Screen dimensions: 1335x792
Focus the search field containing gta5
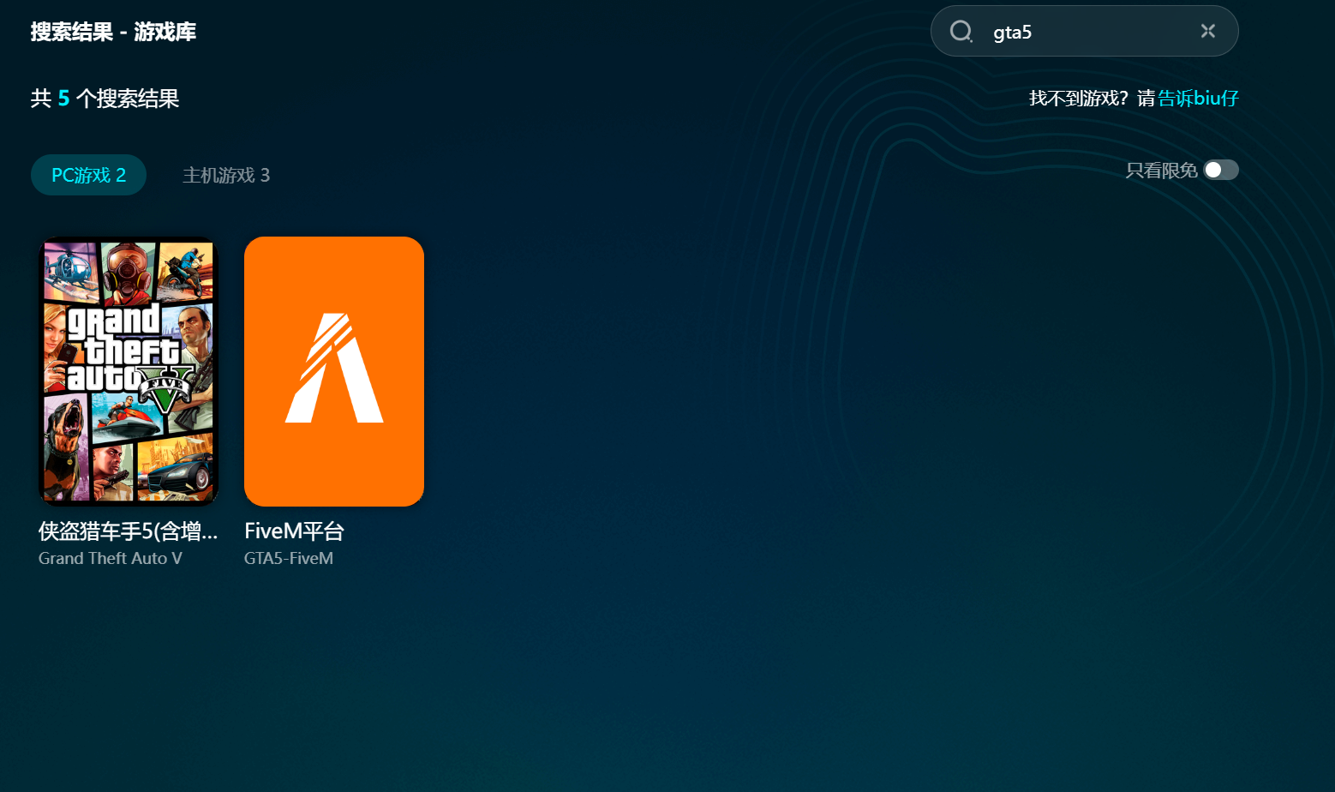point(1088,32)
